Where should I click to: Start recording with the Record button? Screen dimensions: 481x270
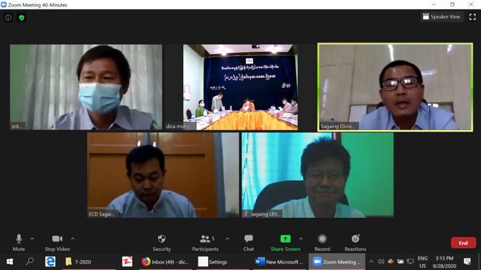click(322, 241)
